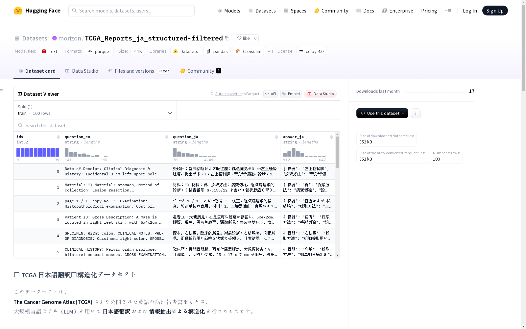Open Use this dataset dropdown

pos(382,113)
